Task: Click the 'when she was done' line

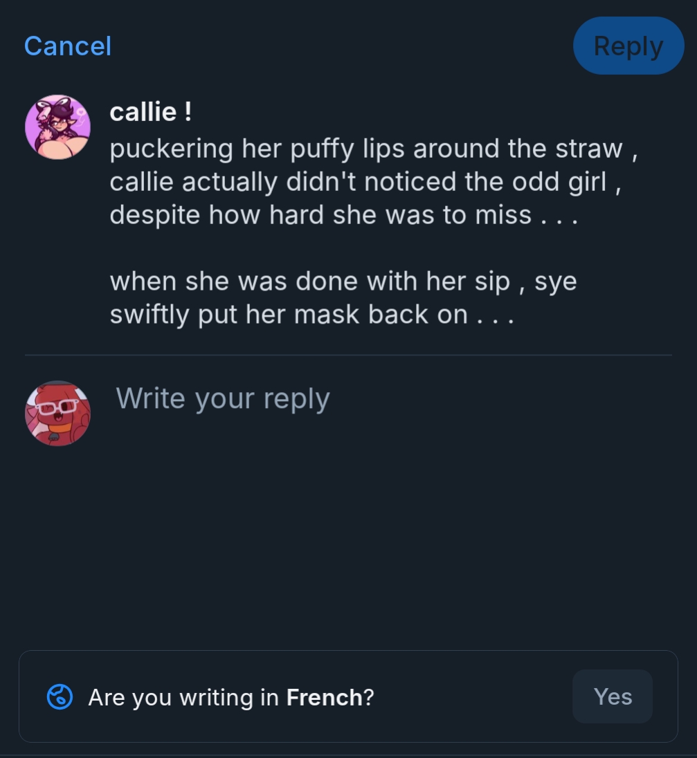Action: click(x=343, y=281)
